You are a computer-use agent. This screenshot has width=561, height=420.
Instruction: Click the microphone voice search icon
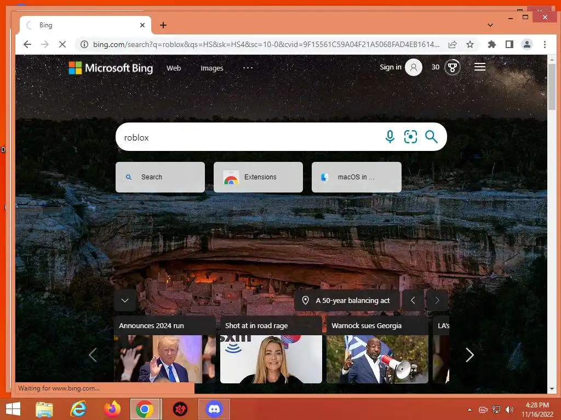point(390,137)
